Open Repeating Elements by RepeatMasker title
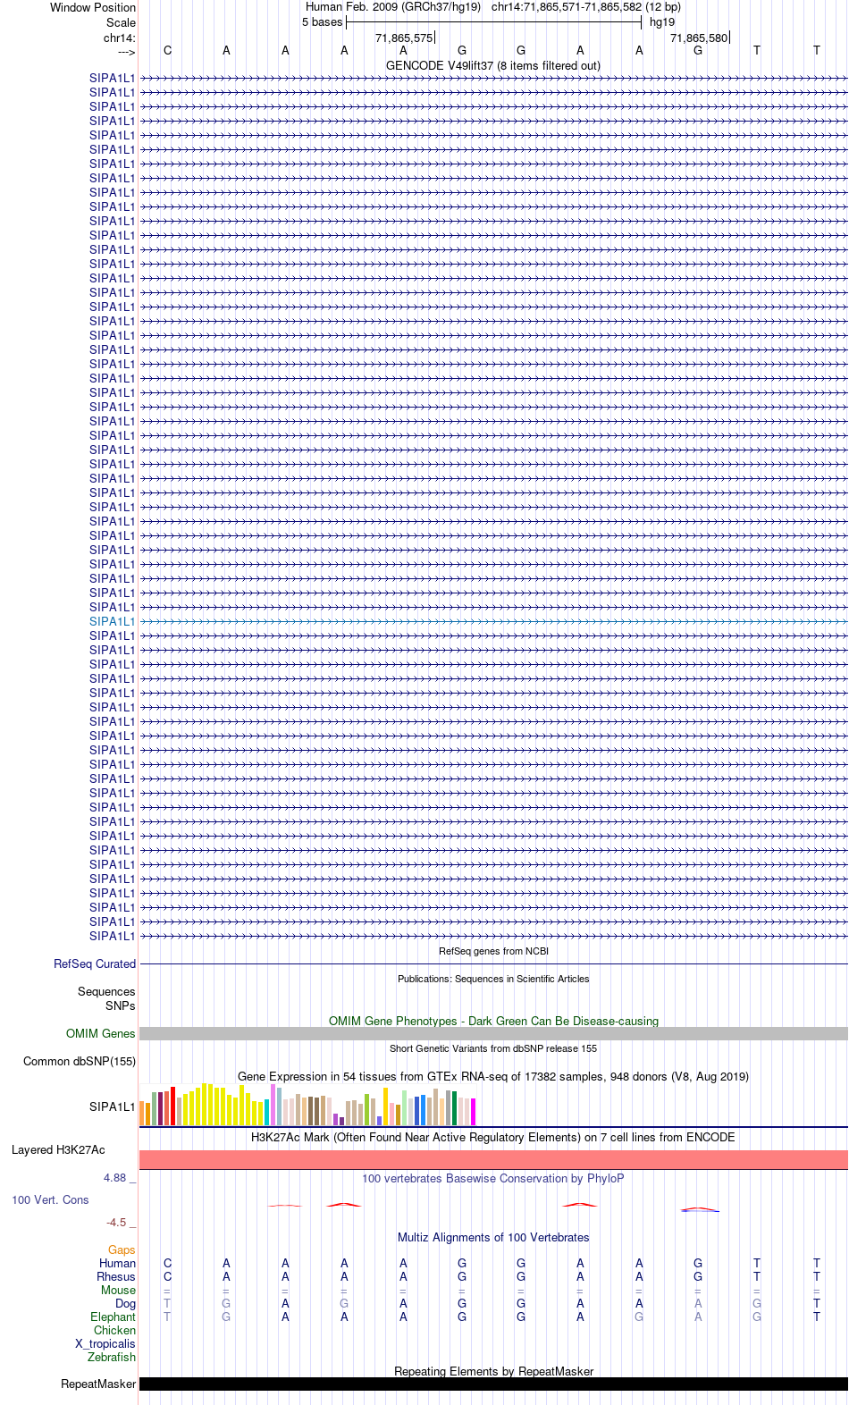The width and height of the screenshot is (849, 1405). tap(493, 1371)
